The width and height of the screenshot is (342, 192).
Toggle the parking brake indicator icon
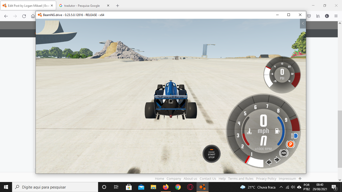[x=290, y=144]
